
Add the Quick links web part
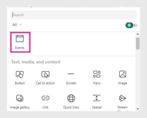point(71,102)
